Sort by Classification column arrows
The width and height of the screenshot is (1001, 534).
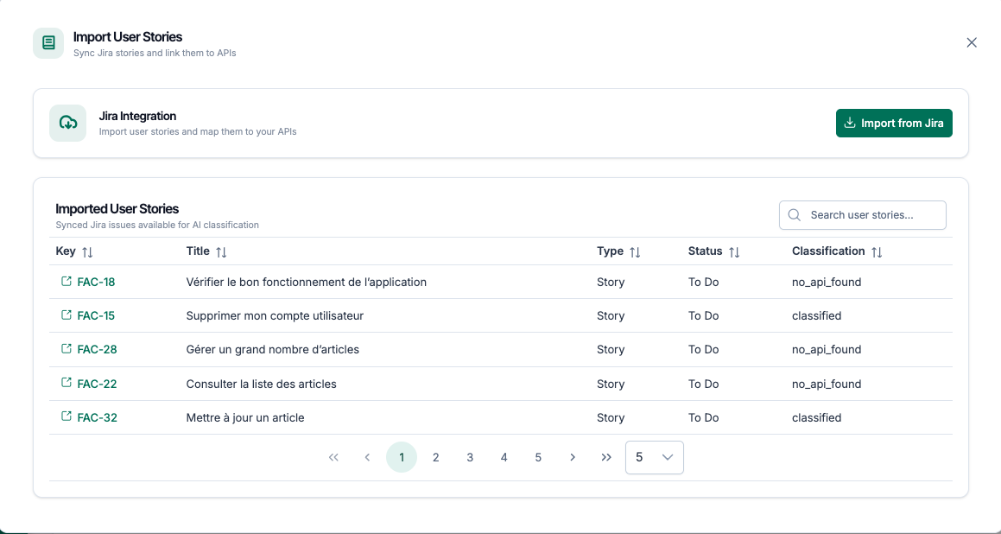(x=877, y=252)
